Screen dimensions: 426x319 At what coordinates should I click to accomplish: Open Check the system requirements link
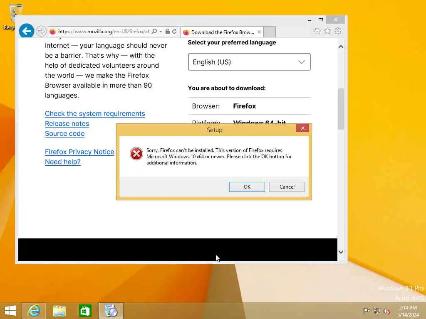95,114
